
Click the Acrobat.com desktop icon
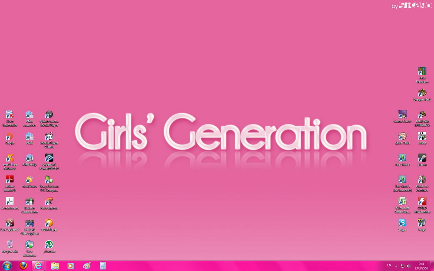(x=10, y=203)
